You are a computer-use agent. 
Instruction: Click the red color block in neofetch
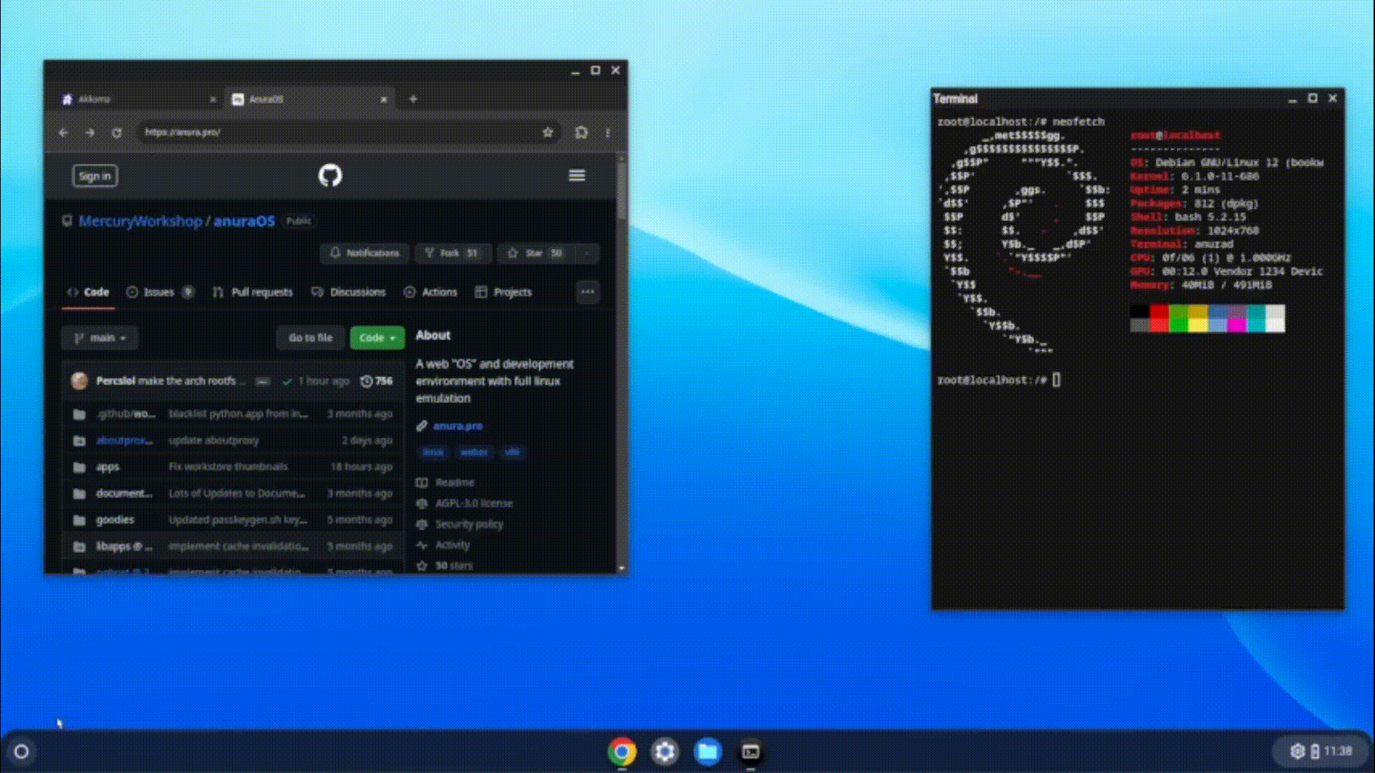coord(1160,311)
